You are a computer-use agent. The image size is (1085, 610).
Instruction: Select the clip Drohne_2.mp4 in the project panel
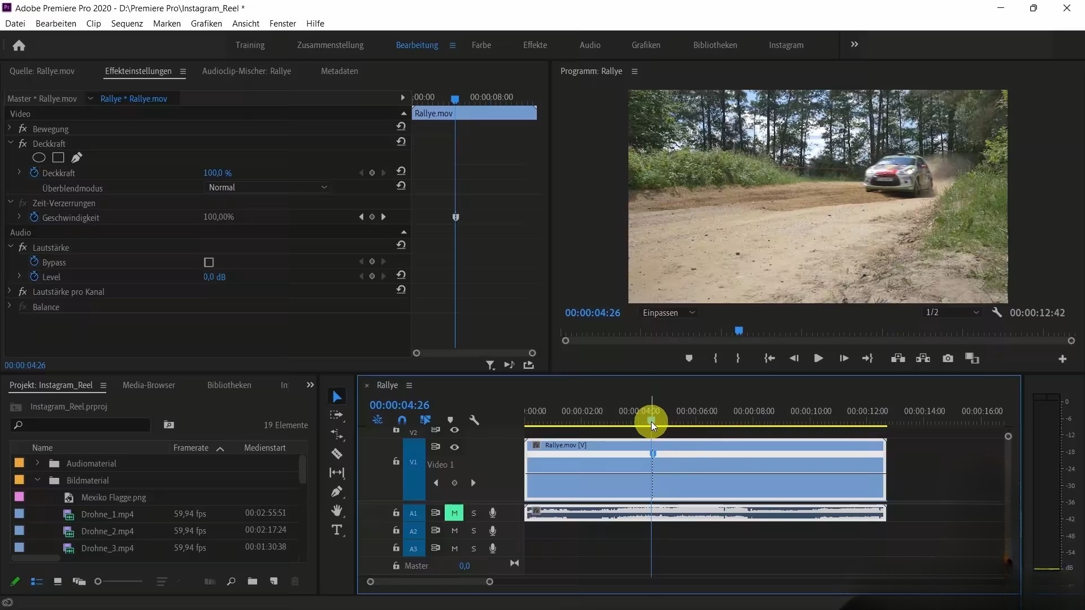[x=107, y=531]
